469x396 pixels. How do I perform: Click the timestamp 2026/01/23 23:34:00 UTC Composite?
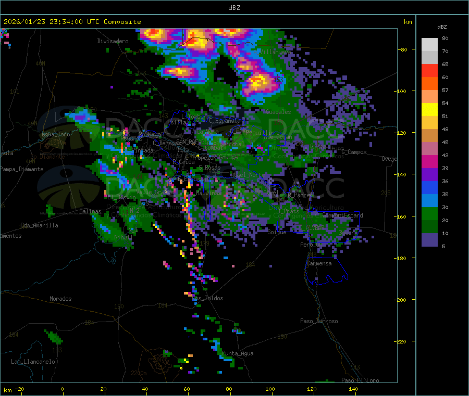pos(72,22)
